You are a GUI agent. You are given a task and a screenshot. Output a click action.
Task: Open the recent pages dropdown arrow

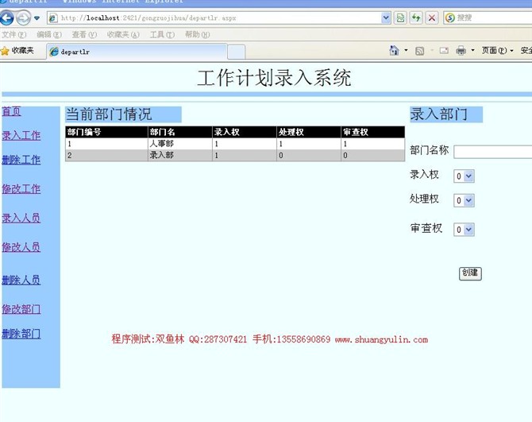click(37, 18)
